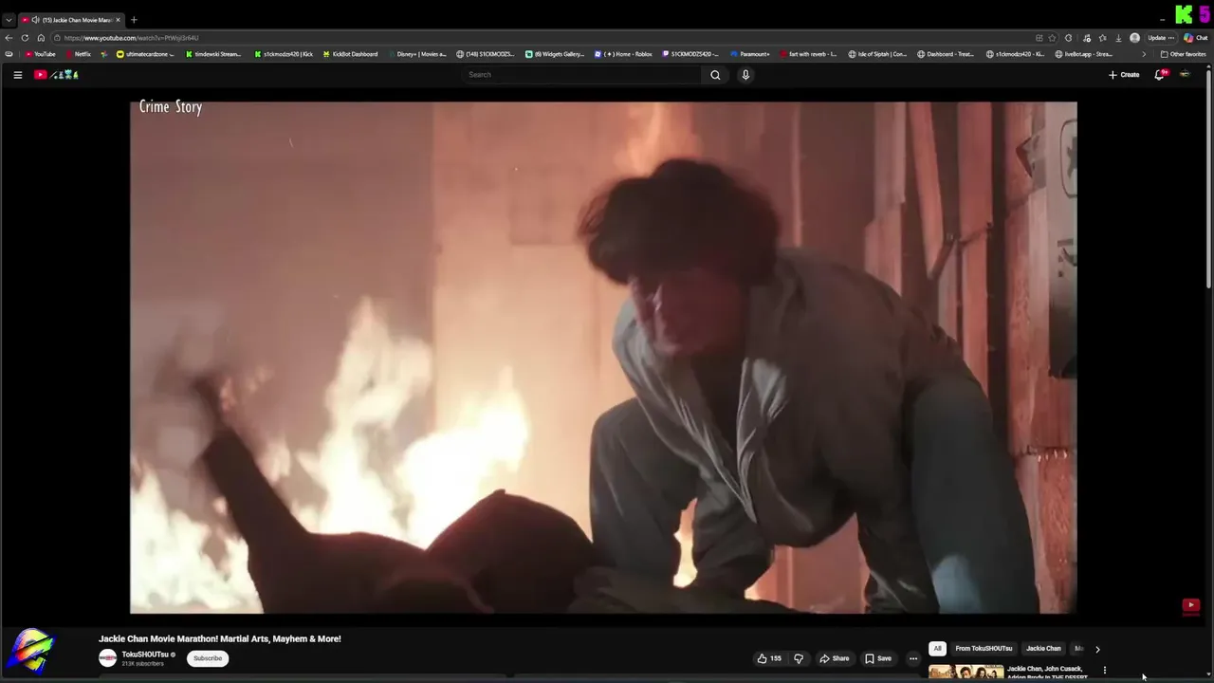
Task: Open browser downloads icon
Action: 1118,38
